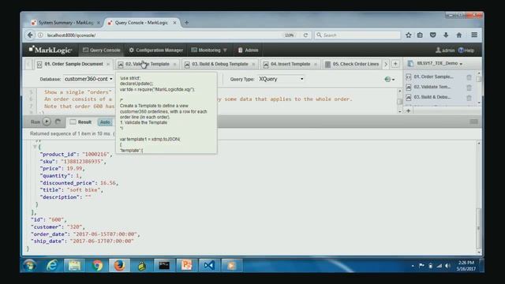Toggle the Auto result button

(105, 122)
